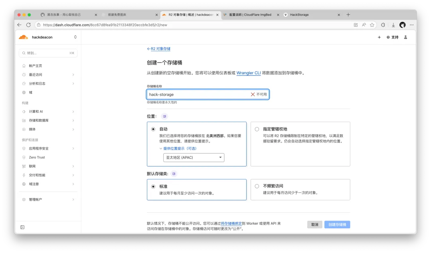Open the downloads icon in browser toolbar

click(393, 25)
